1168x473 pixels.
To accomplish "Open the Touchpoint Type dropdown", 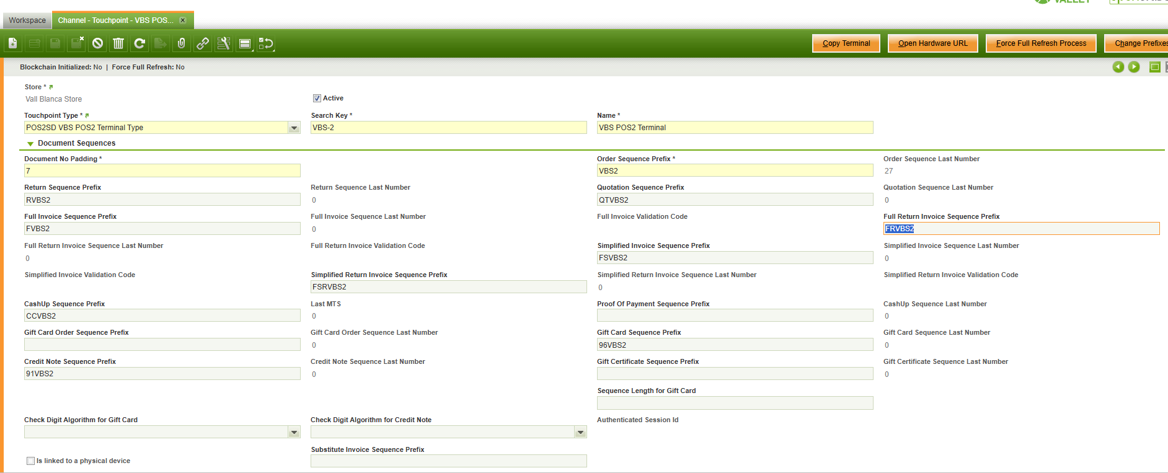I will [x=294, y=128].
